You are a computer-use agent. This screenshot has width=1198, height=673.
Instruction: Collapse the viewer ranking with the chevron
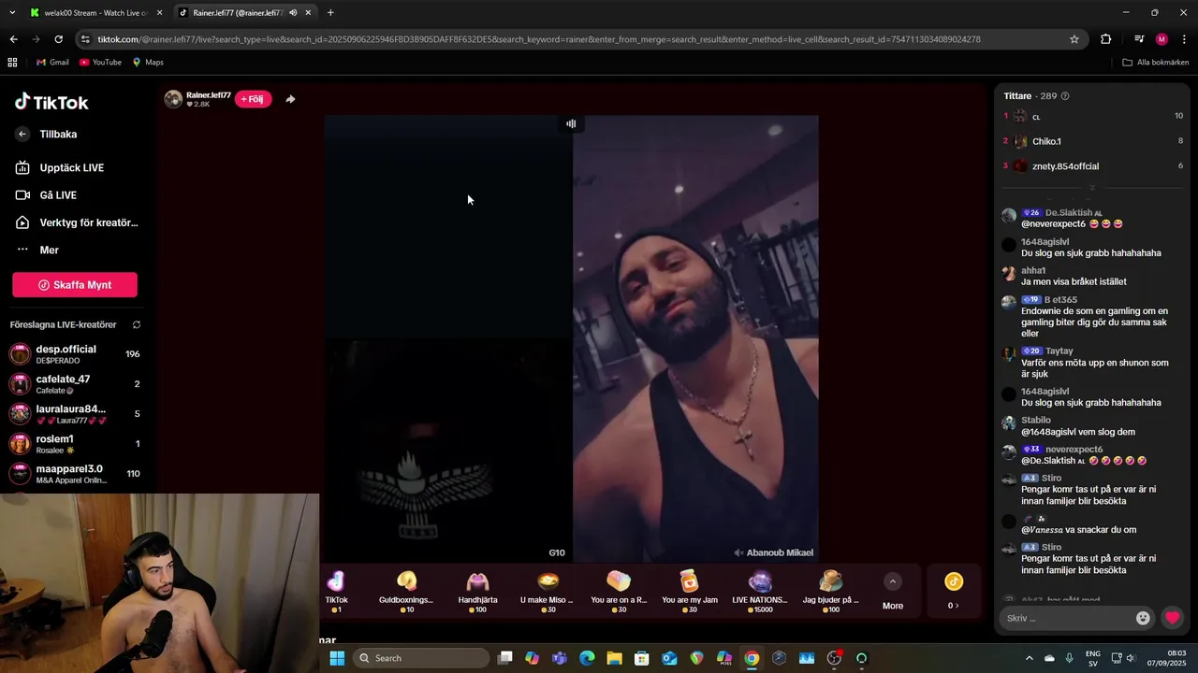coord(1091,188)
